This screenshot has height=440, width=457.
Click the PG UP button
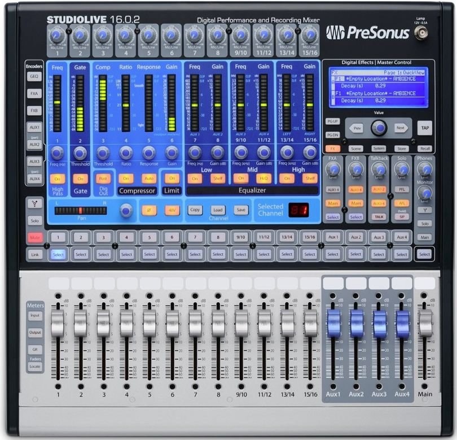[332, 121]
